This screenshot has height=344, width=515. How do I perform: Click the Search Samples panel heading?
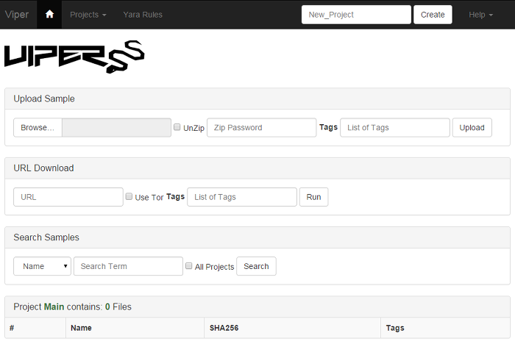tap(46, 237)
